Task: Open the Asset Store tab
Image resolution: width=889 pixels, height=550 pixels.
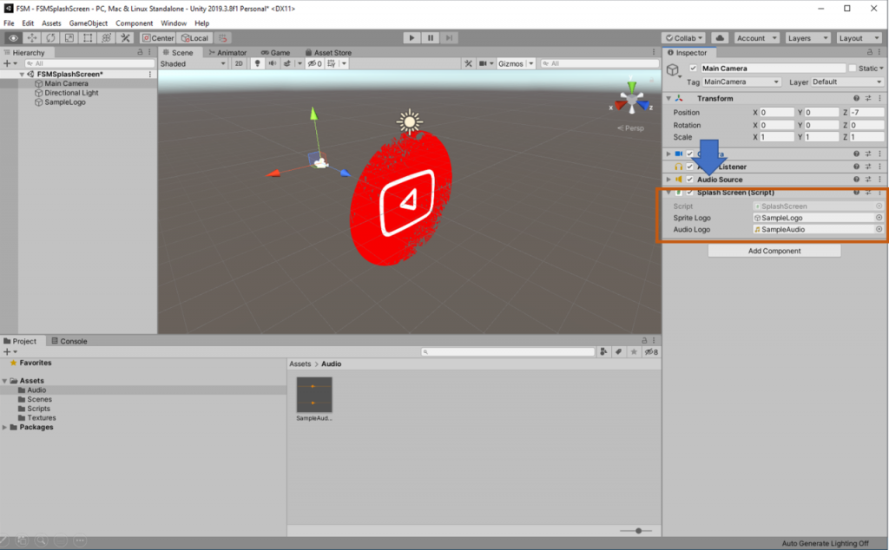Action: coord(328,52)
